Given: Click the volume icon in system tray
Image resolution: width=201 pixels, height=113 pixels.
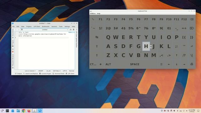Looking at the screenshot, I should 174,111.
